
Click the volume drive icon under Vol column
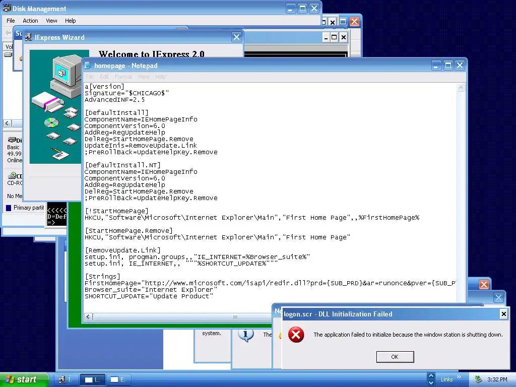8,54
